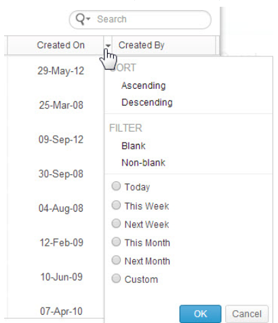
Task: Sort by Descending order
Action: pyautogui.click(x=147, y=102)
